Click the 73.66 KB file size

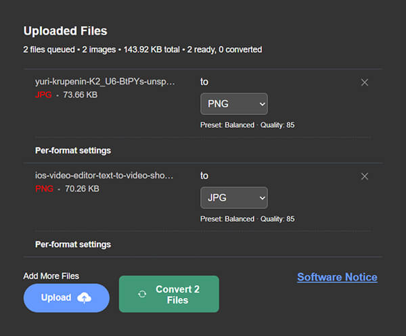pos(81,95)
